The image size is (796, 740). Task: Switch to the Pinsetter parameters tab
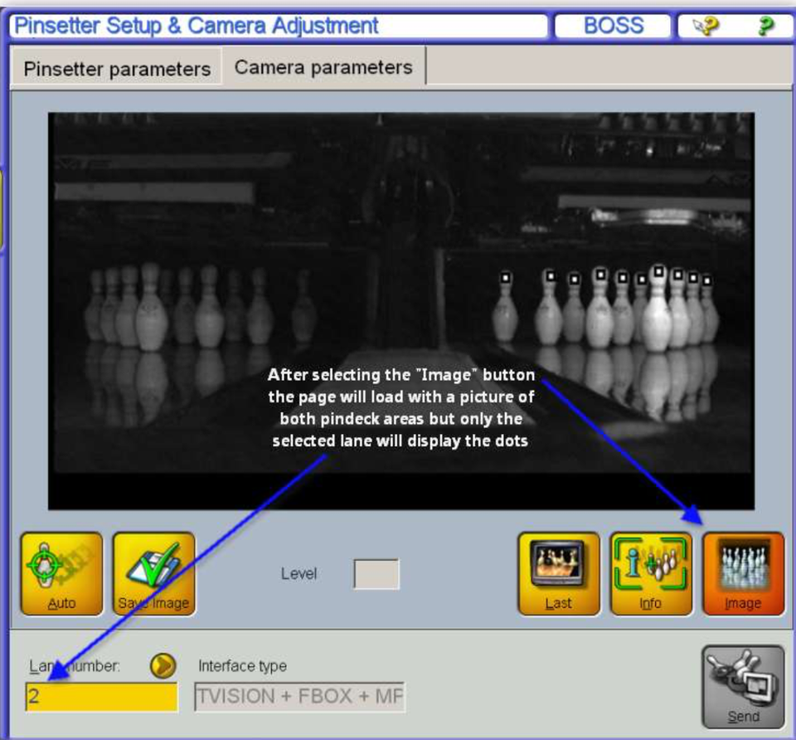(x=116, y=69)
